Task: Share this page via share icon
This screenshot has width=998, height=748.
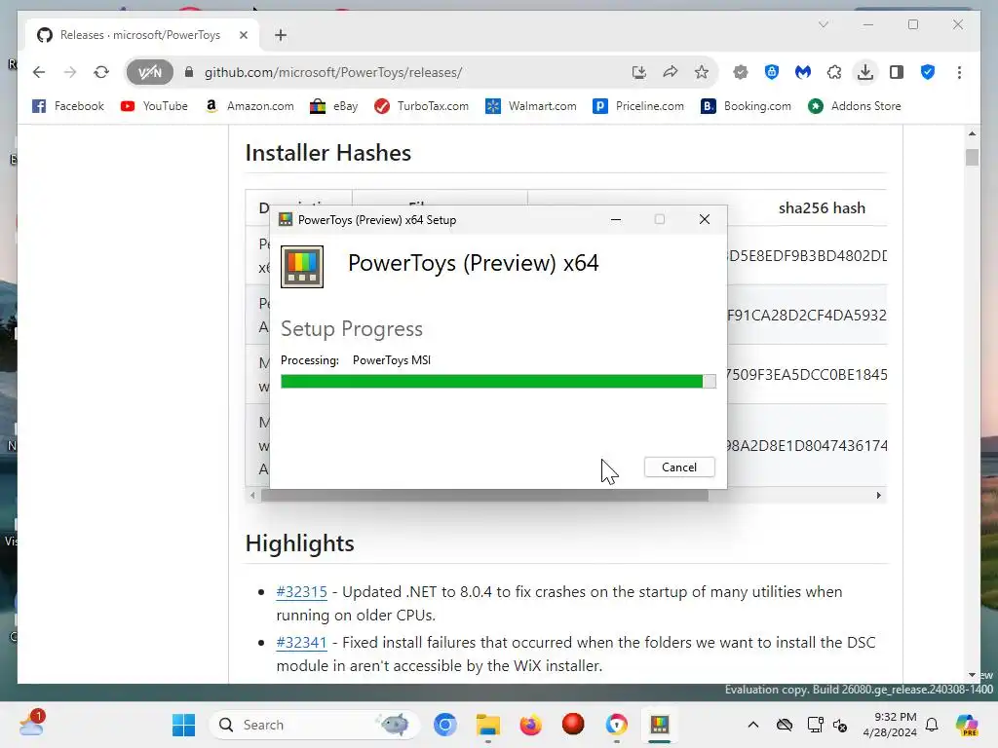Action: coord(671,72)
